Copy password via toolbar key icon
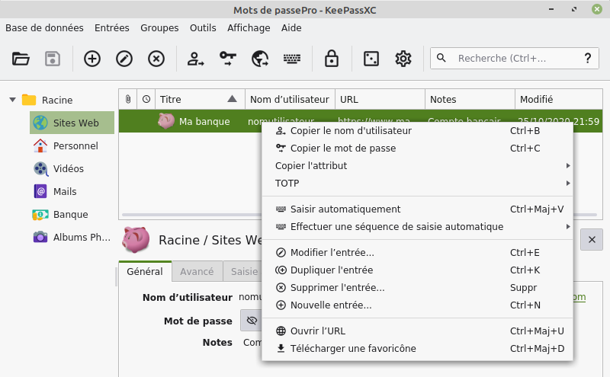 (227, 59)
